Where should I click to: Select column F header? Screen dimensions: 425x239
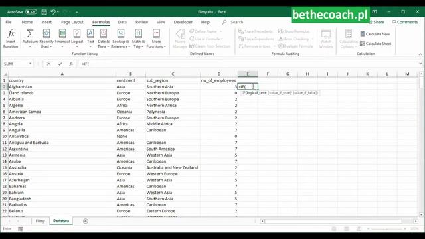[268, 74]
